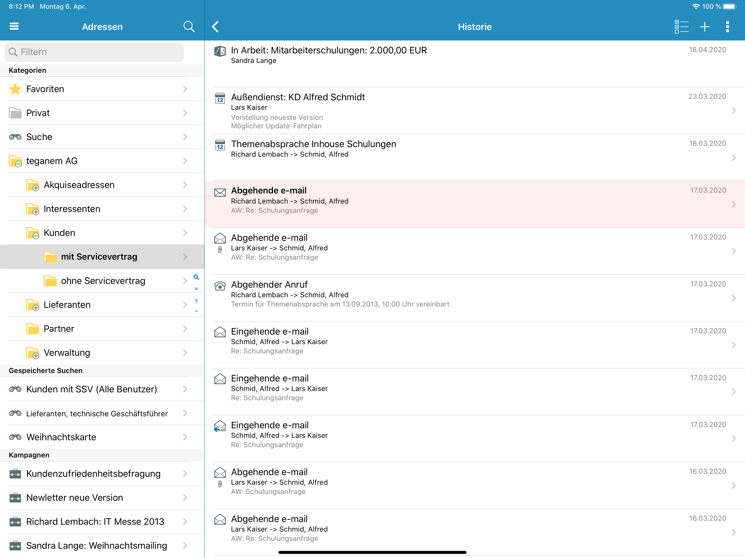Screen dimensions: 745x558
Task: Click the battery indicator in status bar
Action: 729,6
